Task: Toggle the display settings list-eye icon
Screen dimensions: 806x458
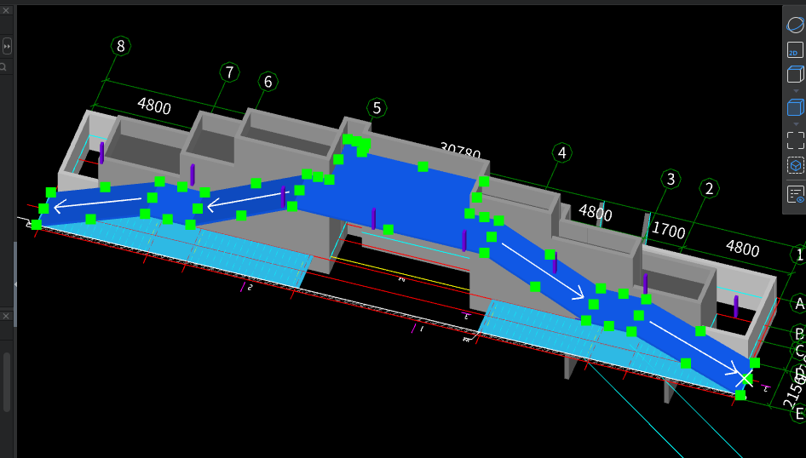Action: click(x=795, y=195)
